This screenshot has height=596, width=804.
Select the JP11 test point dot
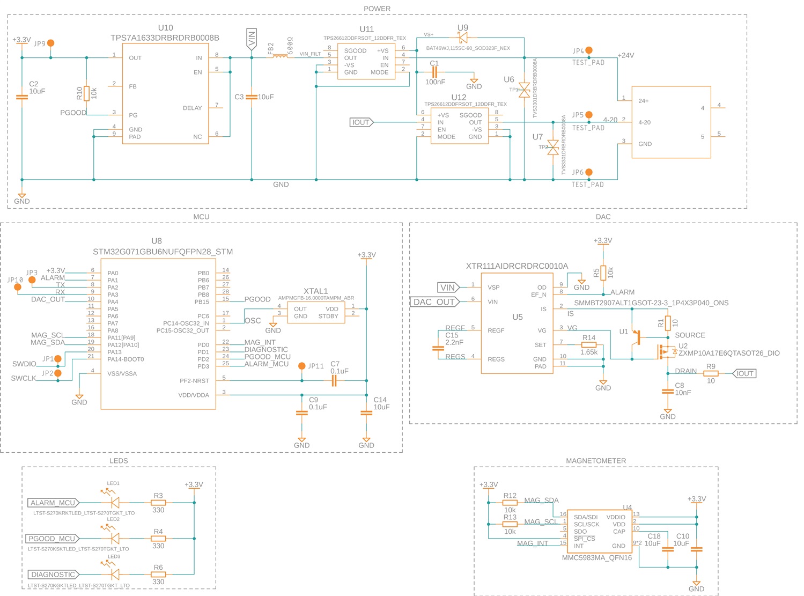coord(302,366)
